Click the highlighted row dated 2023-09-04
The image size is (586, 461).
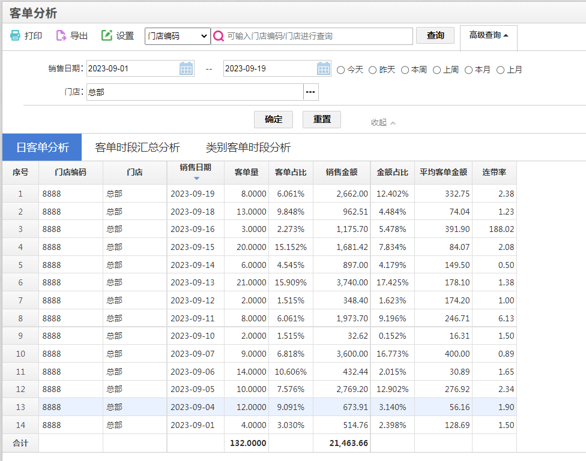click(x=259, y=407)
